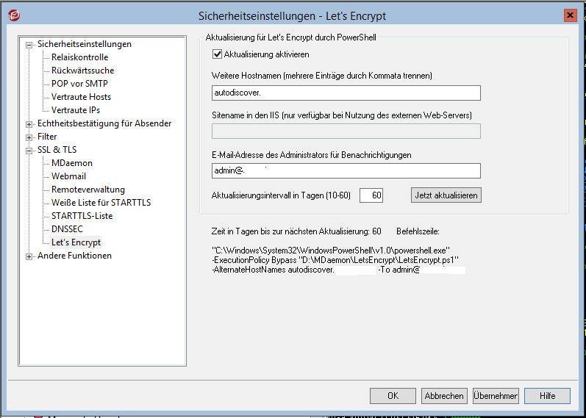Screen dimensions: 586x418
Task: Click the Abbrechen button
Action: [444, 396]
